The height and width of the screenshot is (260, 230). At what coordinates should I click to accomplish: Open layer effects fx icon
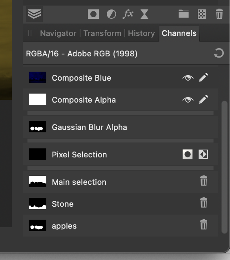[128, 14]
